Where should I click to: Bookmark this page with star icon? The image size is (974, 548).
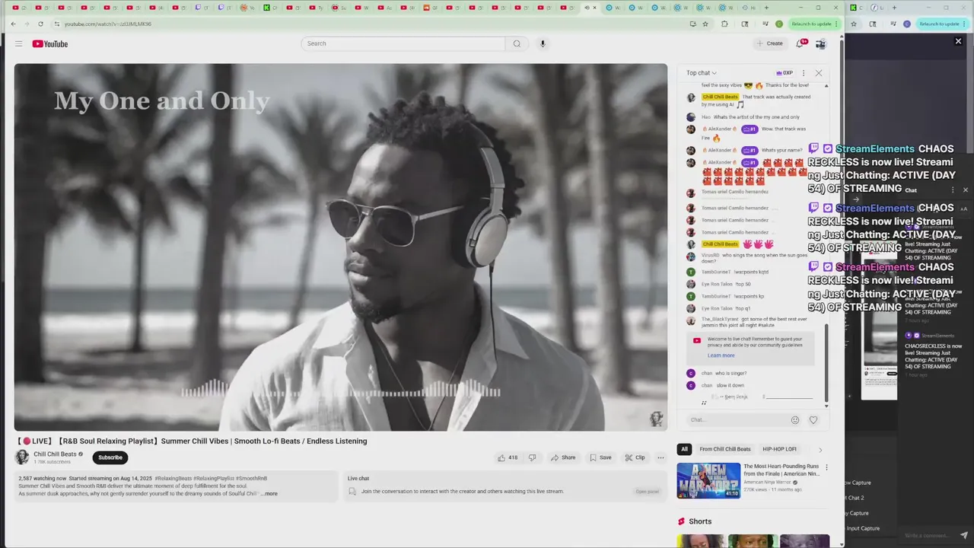tap(705, 24)
